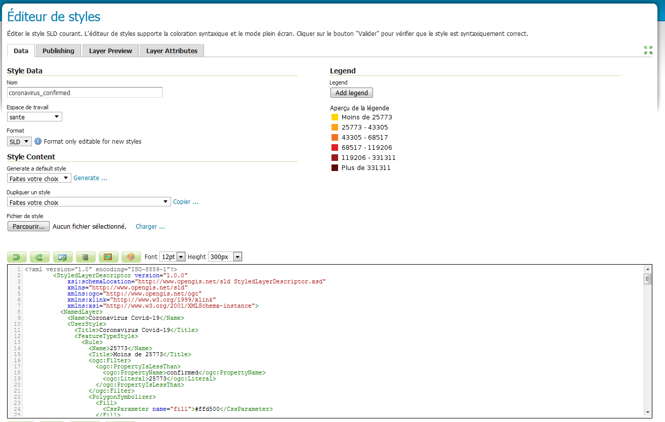Switch to the Data tab
The height and width of the screenshot is (422, 665).
[21, 51]
